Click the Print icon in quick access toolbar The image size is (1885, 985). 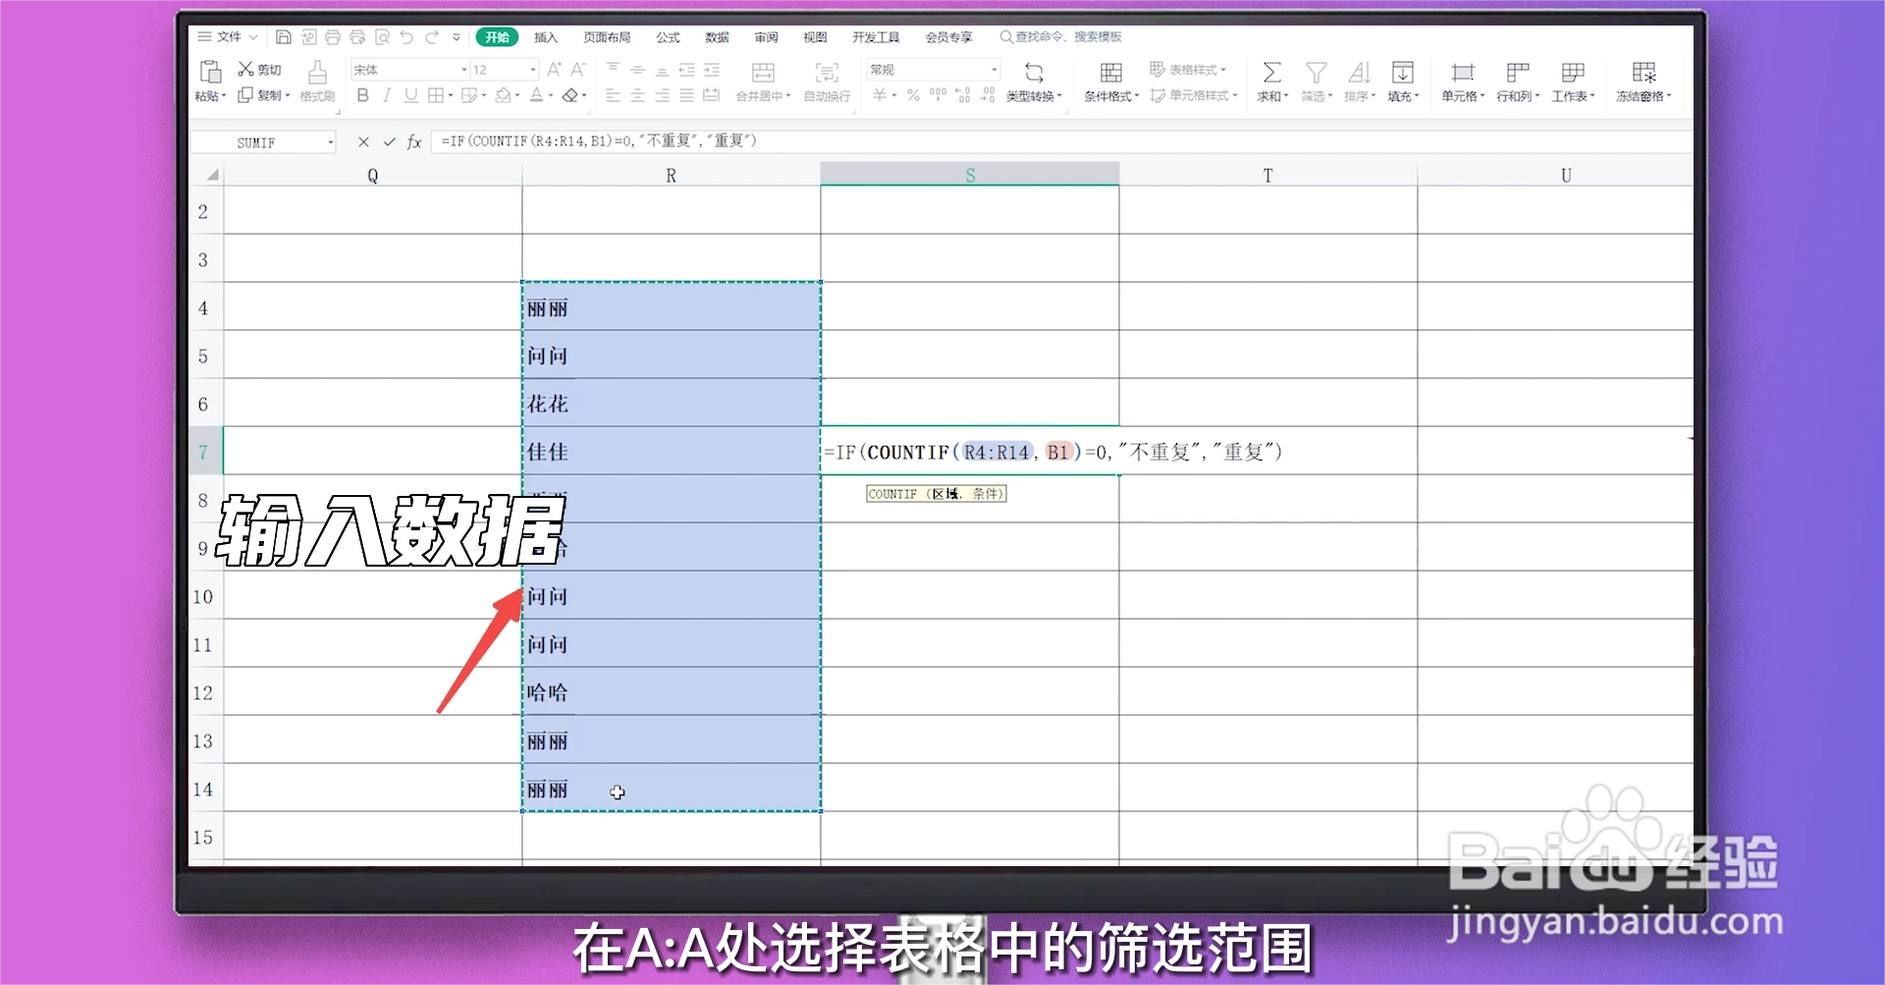click(x=333, y=37)
